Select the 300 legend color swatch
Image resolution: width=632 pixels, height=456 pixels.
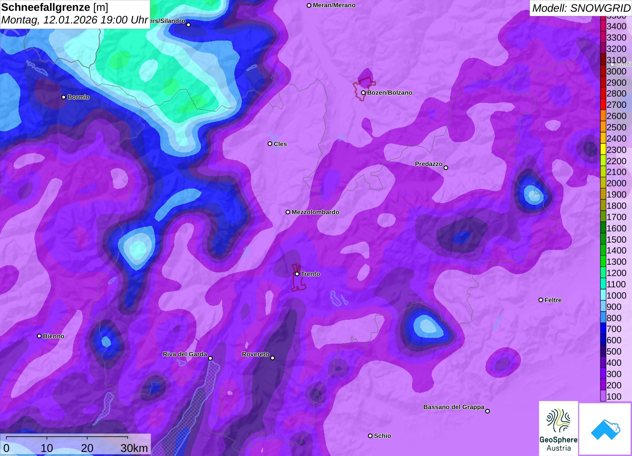(603, 373)
